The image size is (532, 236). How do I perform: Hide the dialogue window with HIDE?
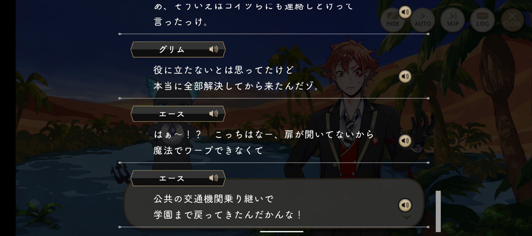393,20
